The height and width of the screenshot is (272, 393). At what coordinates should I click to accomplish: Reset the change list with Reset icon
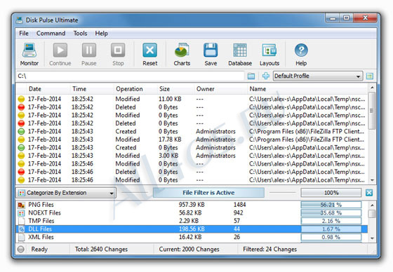(x=150, y=50)
